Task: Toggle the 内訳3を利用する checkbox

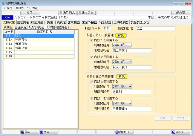Action: [92, 82]
